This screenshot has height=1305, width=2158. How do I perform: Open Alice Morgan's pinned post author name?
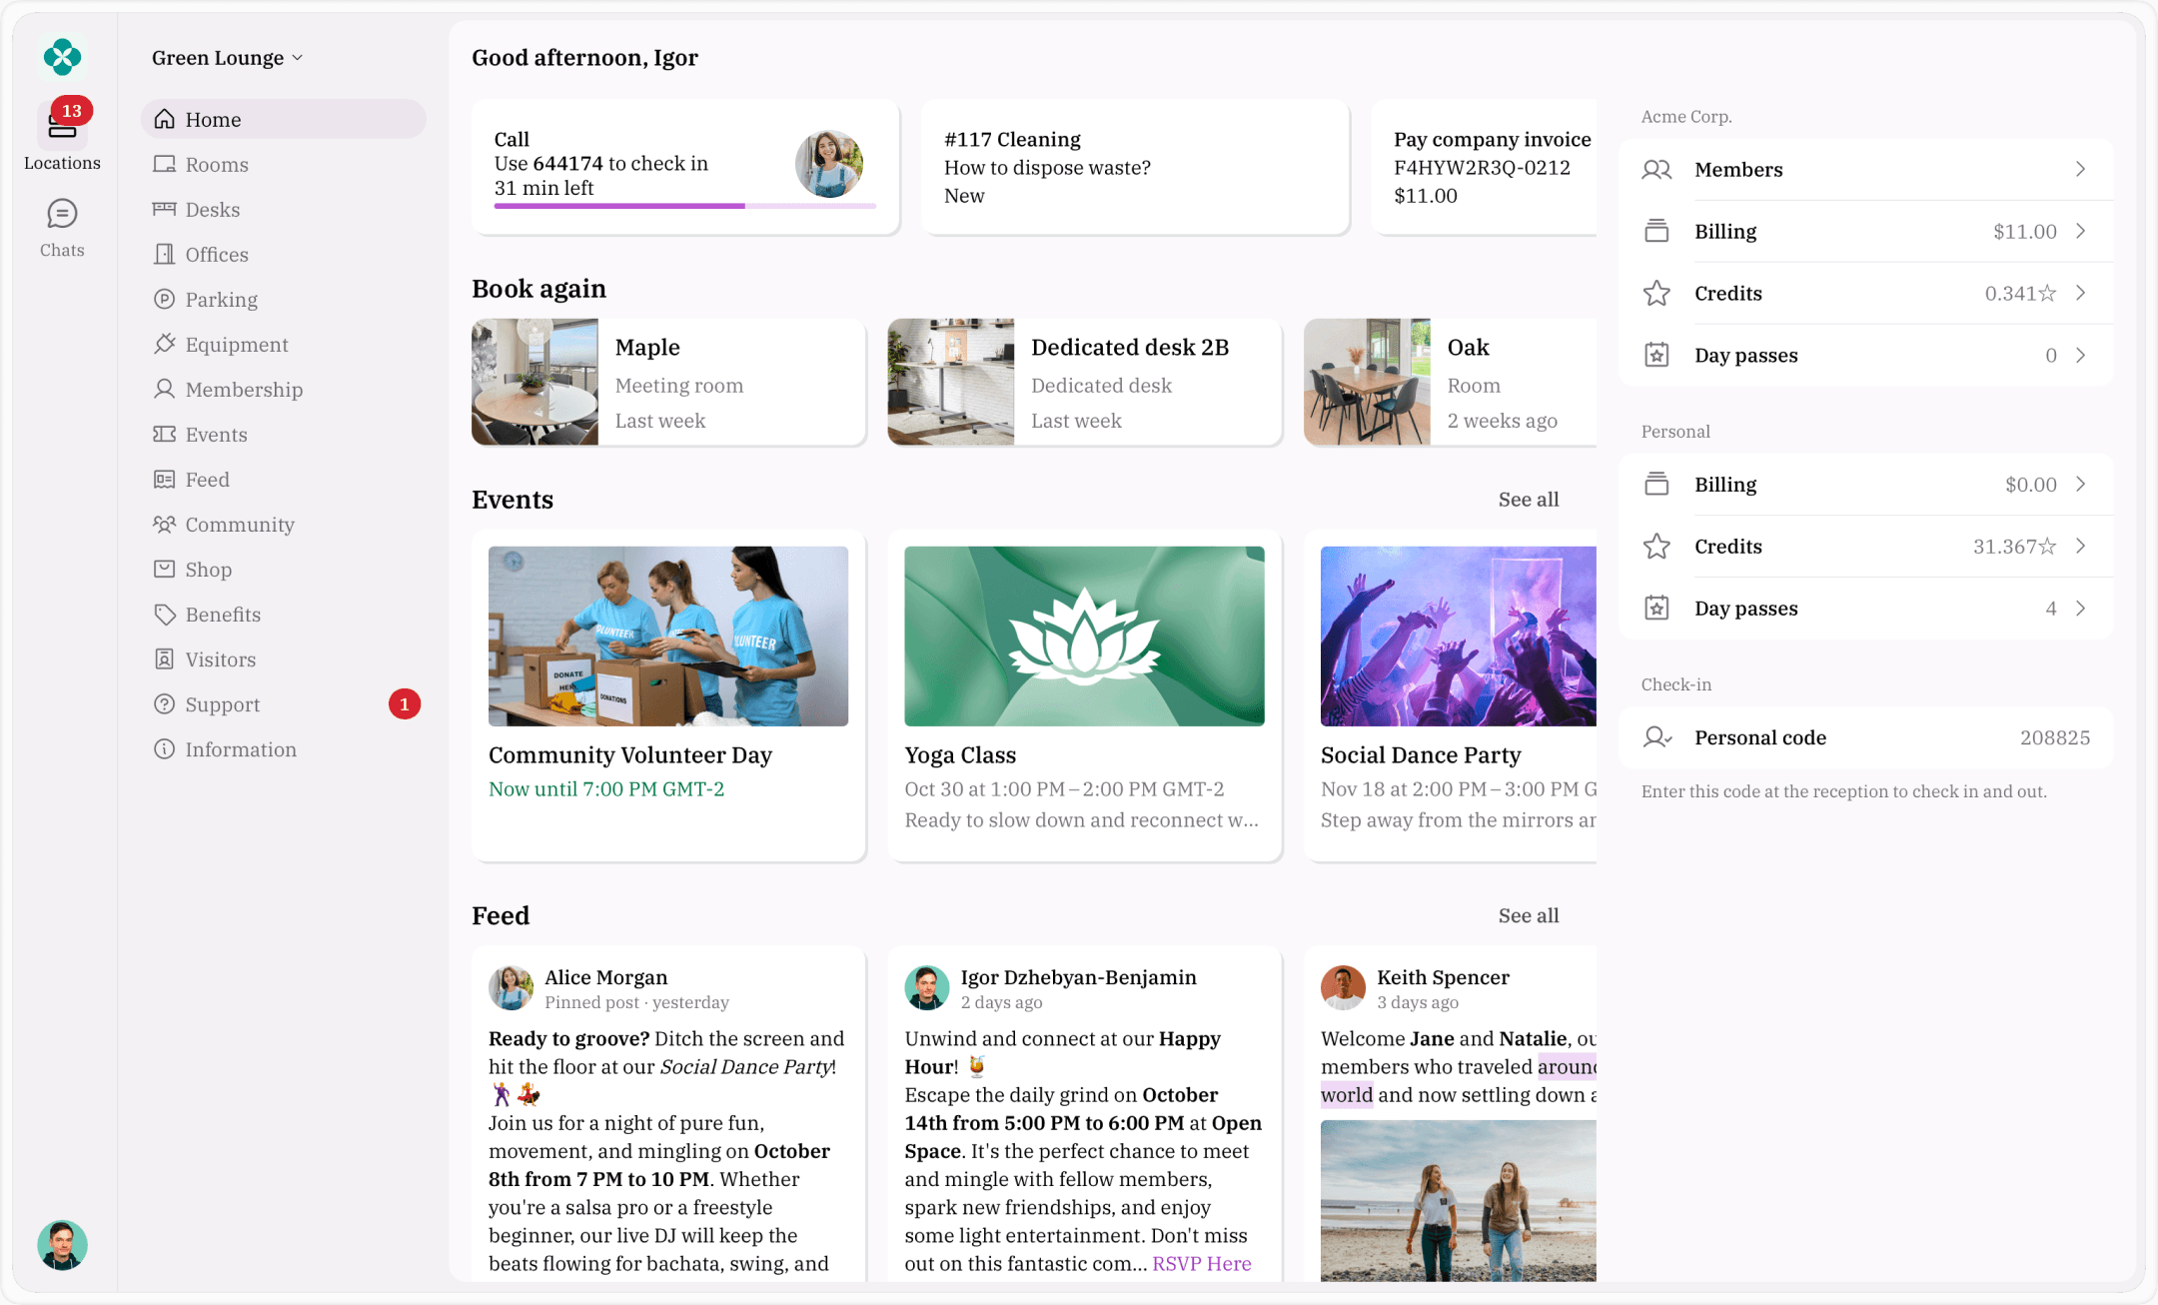pos(605,977)
